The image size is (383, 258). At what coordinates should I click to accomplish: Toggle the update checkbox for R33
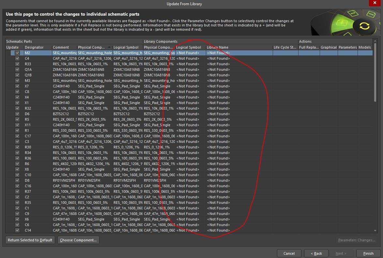click(17, 64)
